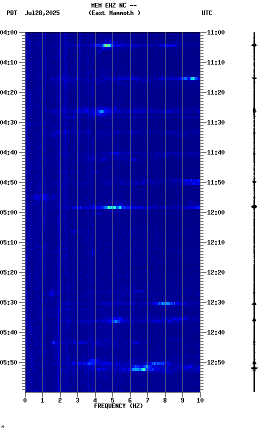Viewport: 276px width, 432px height.
Task: Click the 12:30 UTC time label
Action: point(216,302)
